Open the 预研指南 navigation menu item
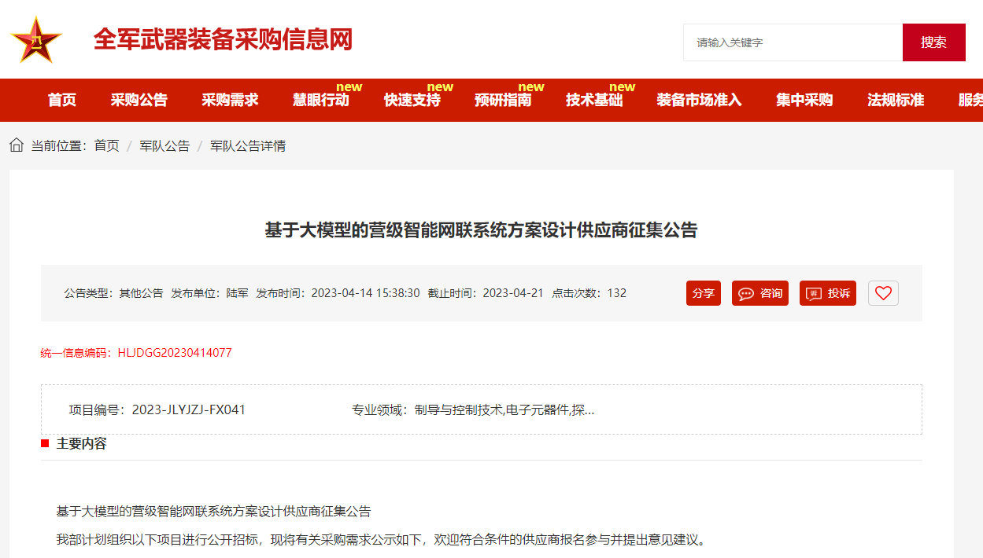 click(x=503, y=100)
